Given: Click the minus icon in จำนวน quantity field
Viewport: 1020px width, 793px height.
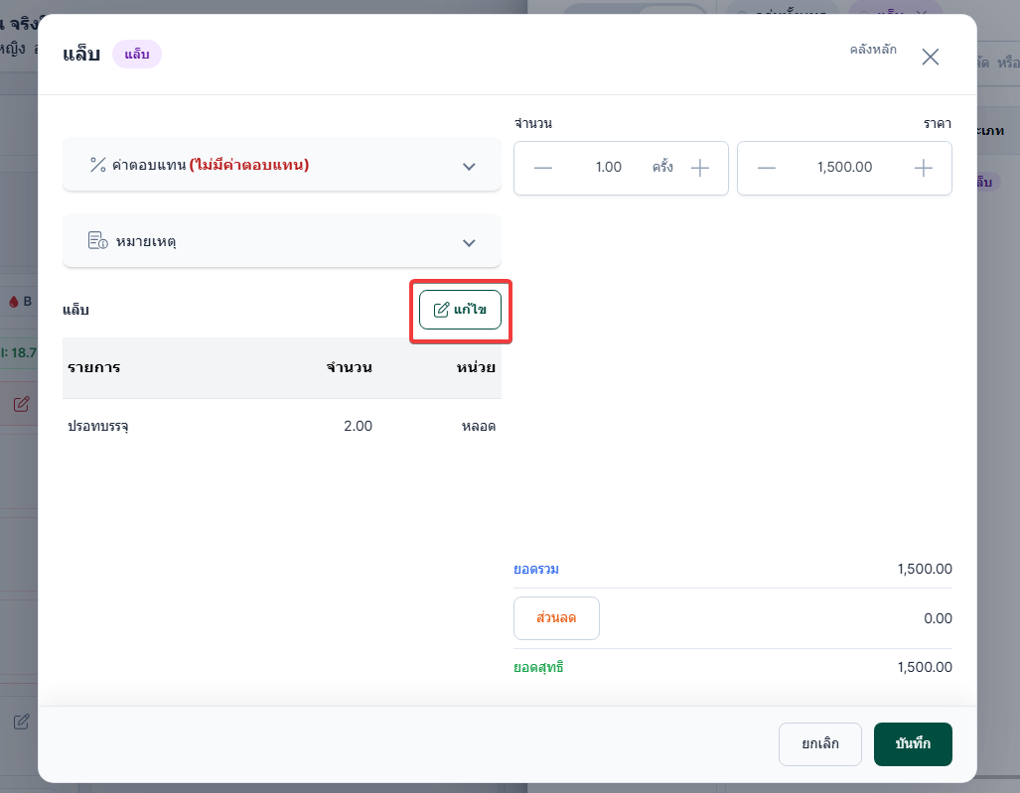Looking at the screenshot, I should tap(542, 168).
